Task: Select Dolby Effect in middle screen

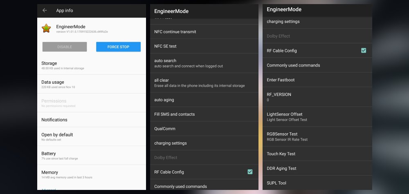Action: point(204,158)
